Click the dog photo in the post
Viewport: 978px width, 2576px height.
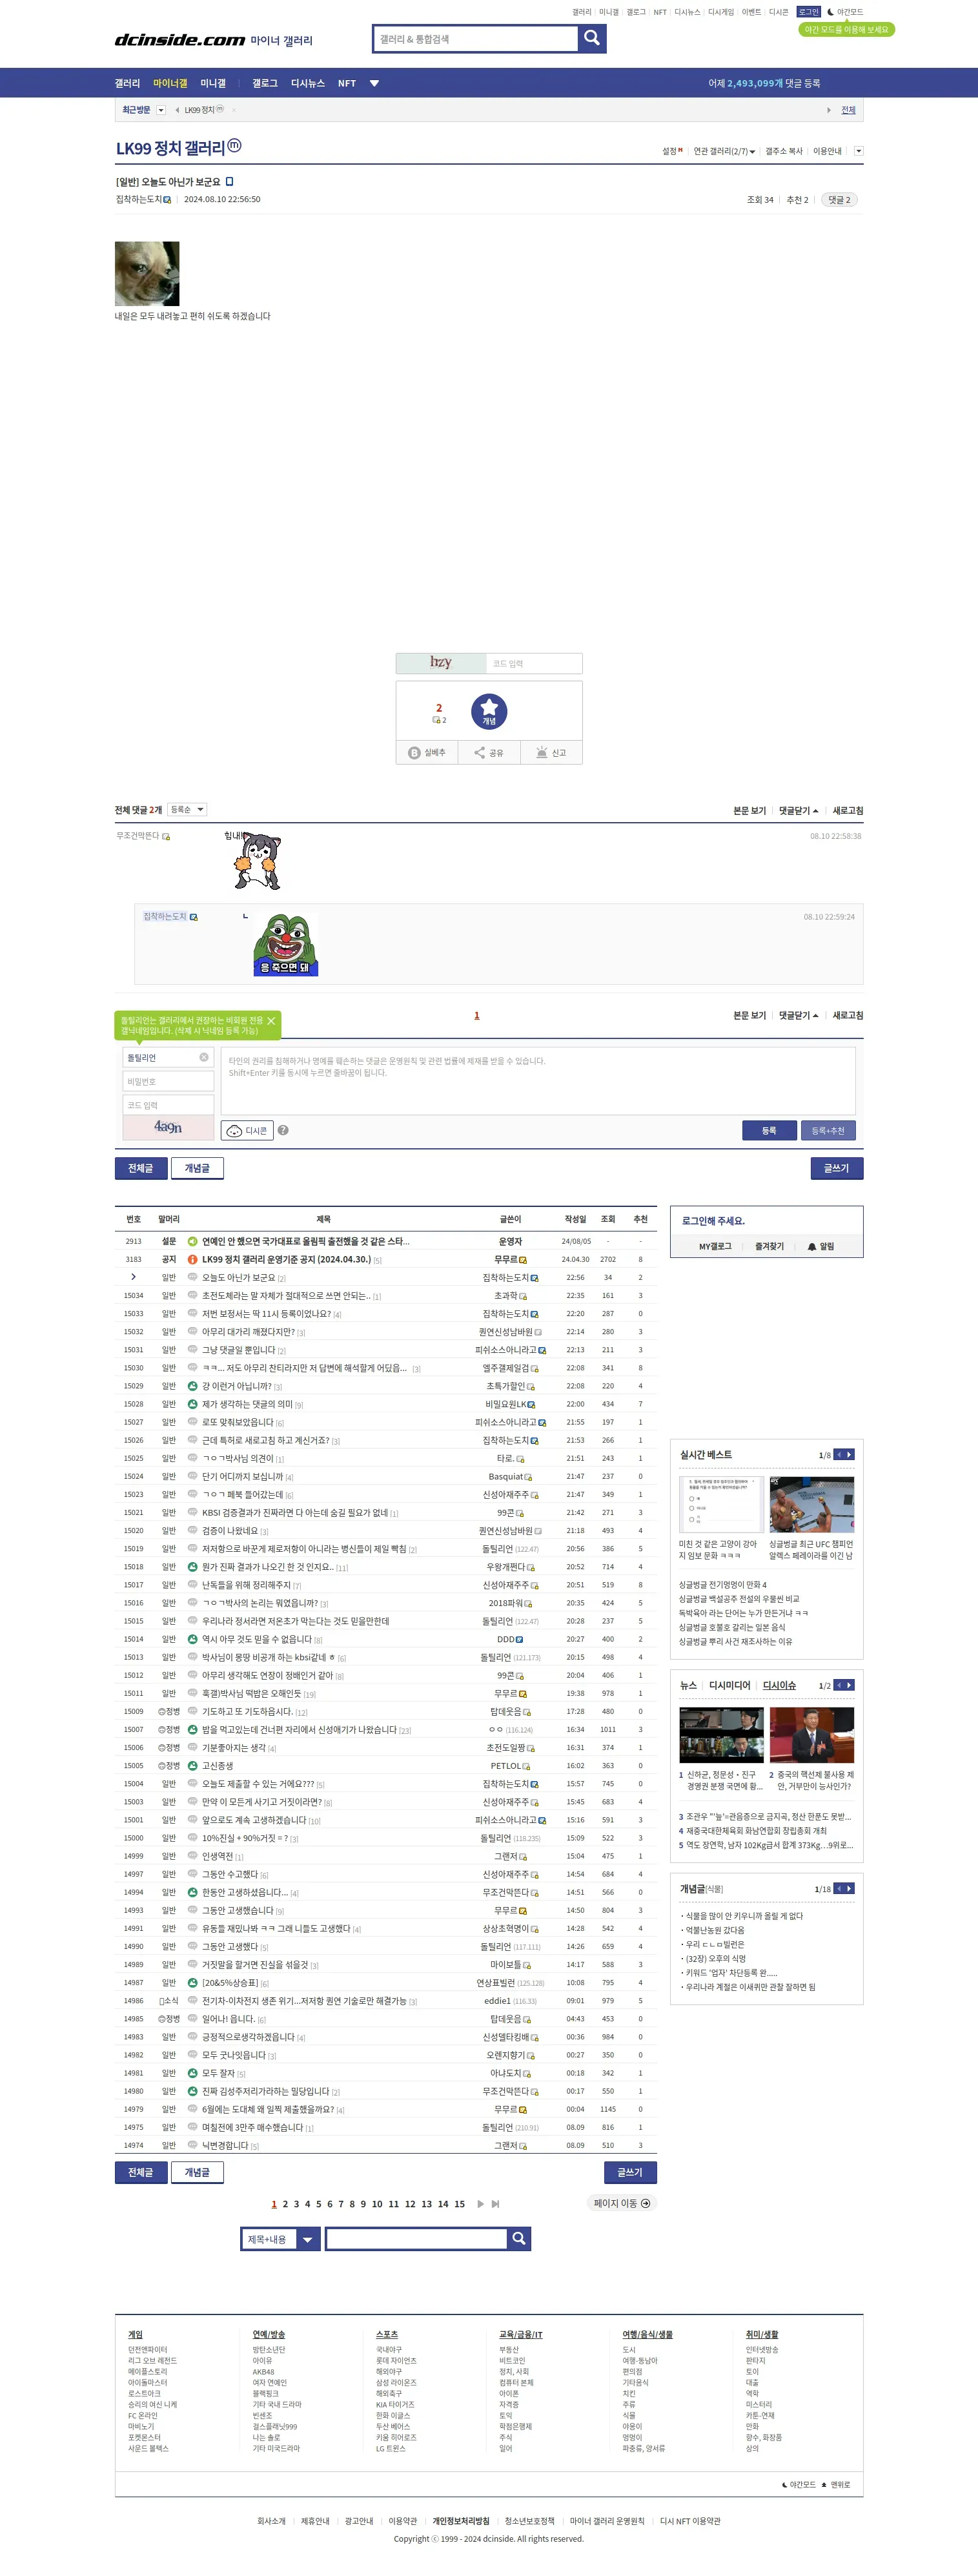click(x=147, y=273)
